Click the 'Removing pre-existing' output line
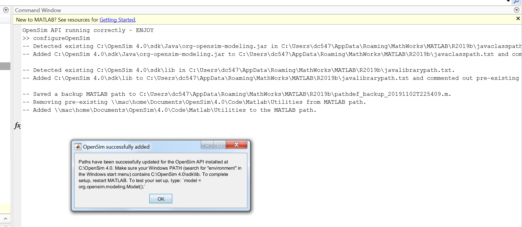This screenshot has height=227, width=522. (194, 102)
